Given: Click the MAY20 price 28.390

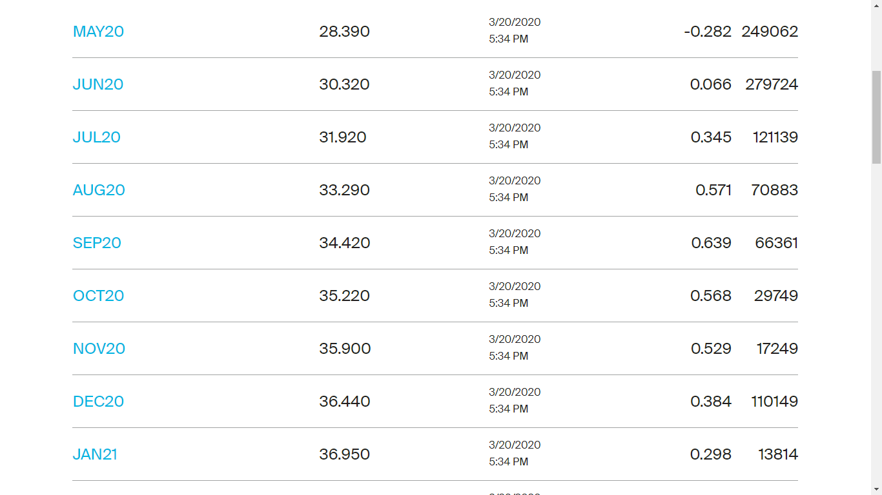Looking at the screenshot, I should (344, 32).
